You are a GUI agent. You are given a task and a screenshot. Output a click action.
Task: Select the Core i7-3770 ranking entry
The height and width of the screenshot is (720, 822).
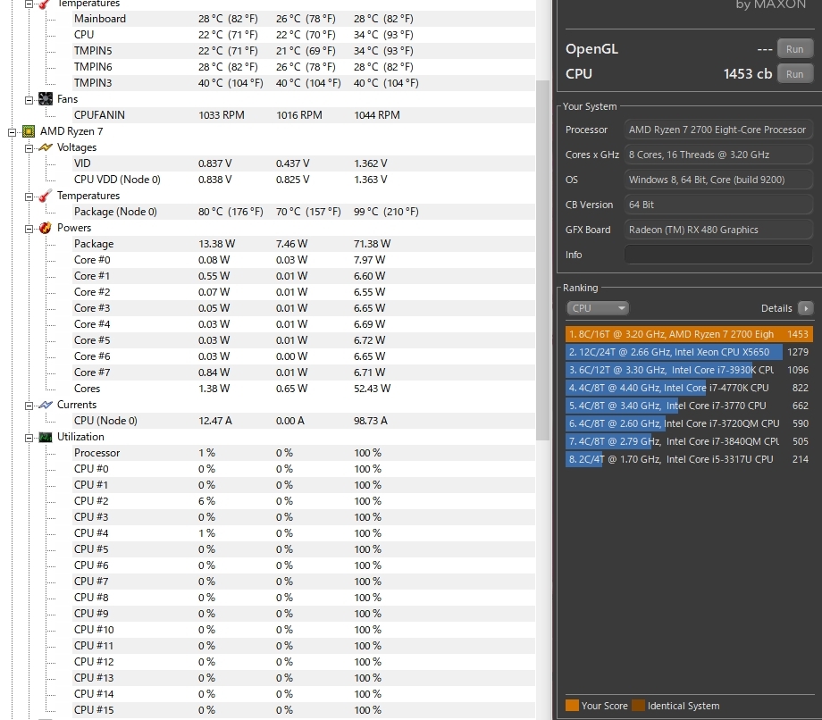[689, 406]
